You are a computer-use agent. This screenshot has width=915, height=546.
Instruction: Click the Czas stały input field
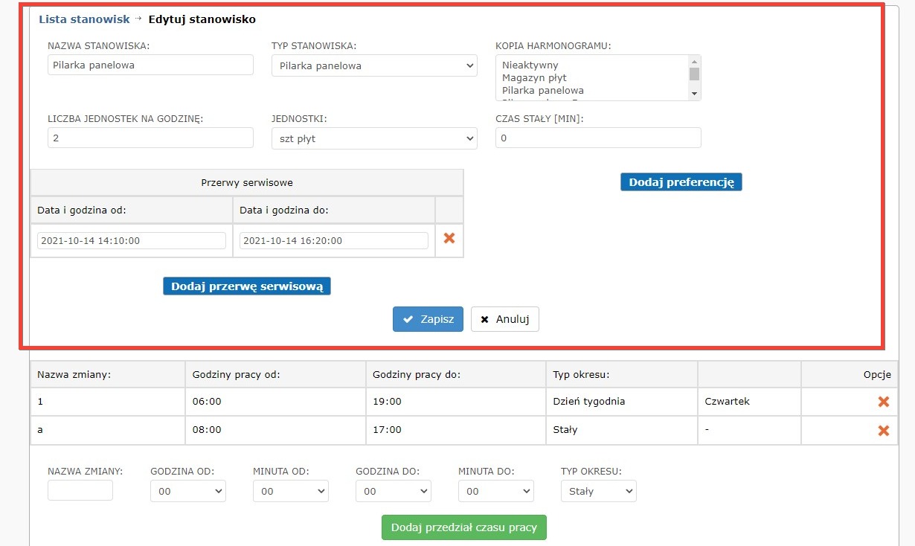pyautogui.click(x=598, y=138)
